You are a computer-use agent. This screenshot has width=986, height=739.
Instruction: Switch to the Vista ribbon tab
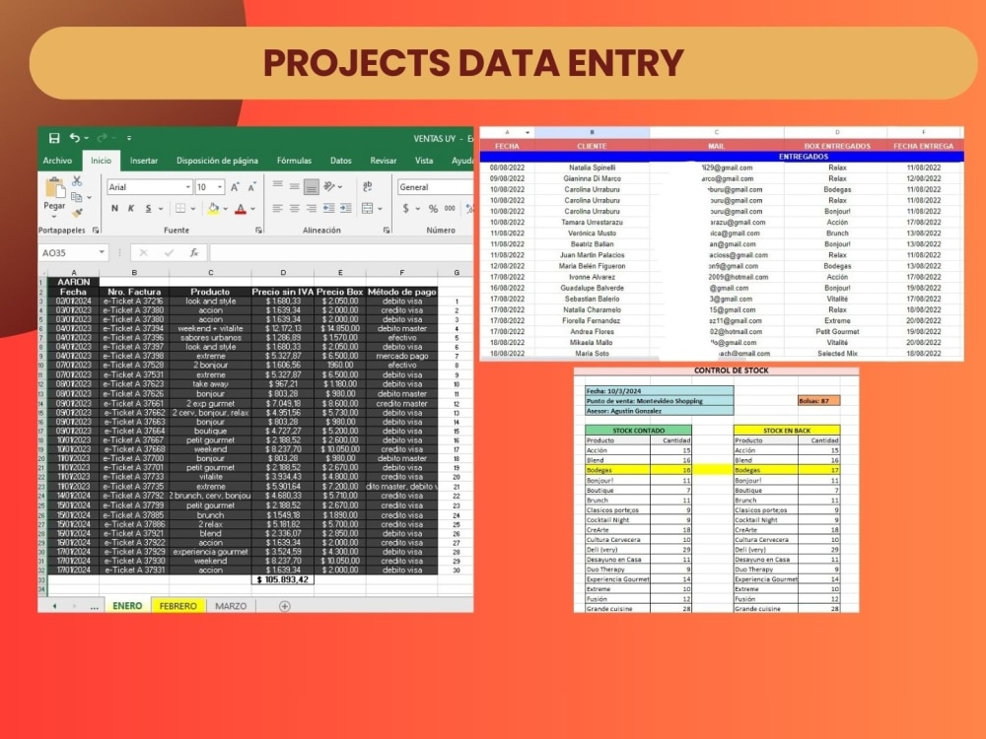point(424,161)
